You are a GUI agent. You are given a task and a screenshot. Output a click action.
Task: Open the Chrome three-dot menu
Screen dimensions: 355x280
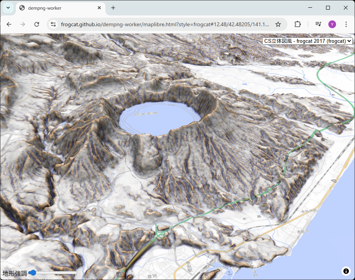click(346, 24)
